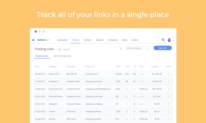Open action menu for Company X Main row
Screen dimensions: 206x123
click(168, 82)
